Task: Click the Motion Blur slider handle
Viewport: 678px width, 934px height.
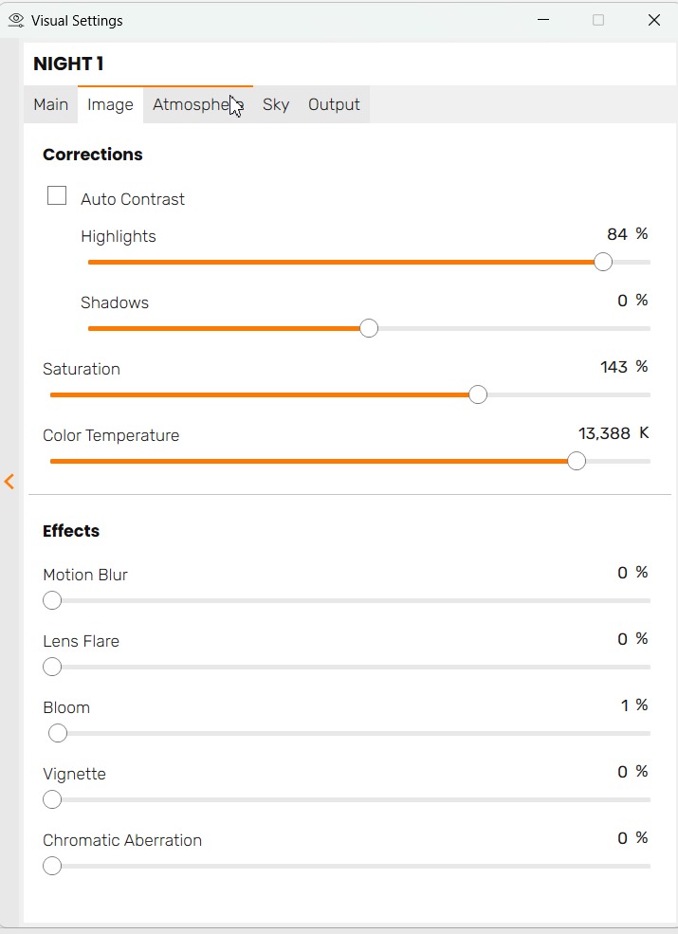Action: coord(52,600)
